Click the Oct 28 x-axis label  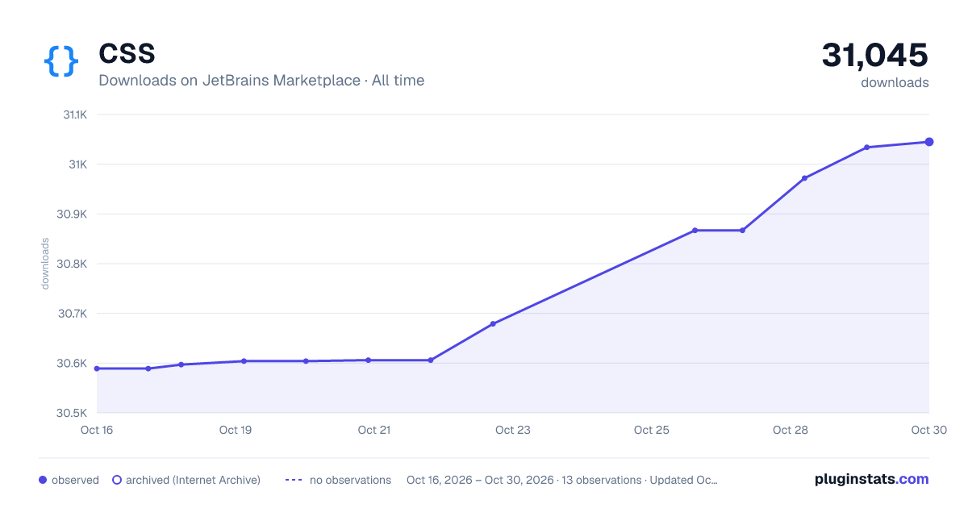click(791, 430)
